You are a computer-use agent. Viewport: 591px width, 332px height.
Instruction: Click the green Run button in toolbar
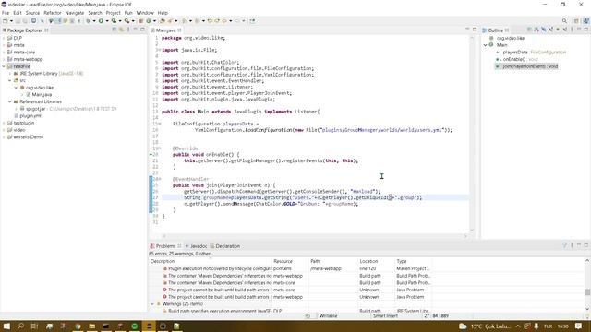pyautogui.click(x=101, y=21)
